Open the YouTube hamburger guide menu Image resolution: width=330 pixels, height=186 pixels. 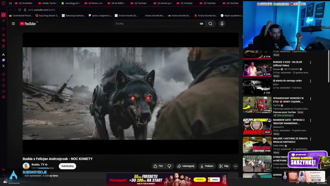pos(13,24)
